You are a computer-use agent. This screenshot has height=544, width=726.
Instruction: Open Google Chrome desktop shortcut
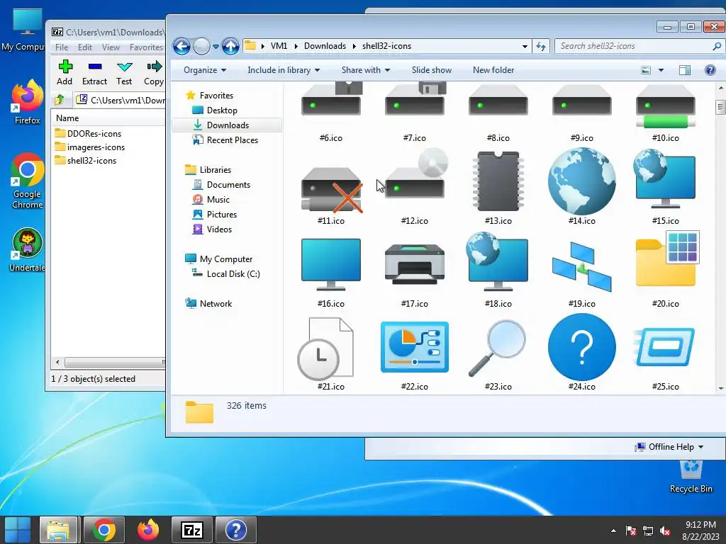click(x=28, y=181)
